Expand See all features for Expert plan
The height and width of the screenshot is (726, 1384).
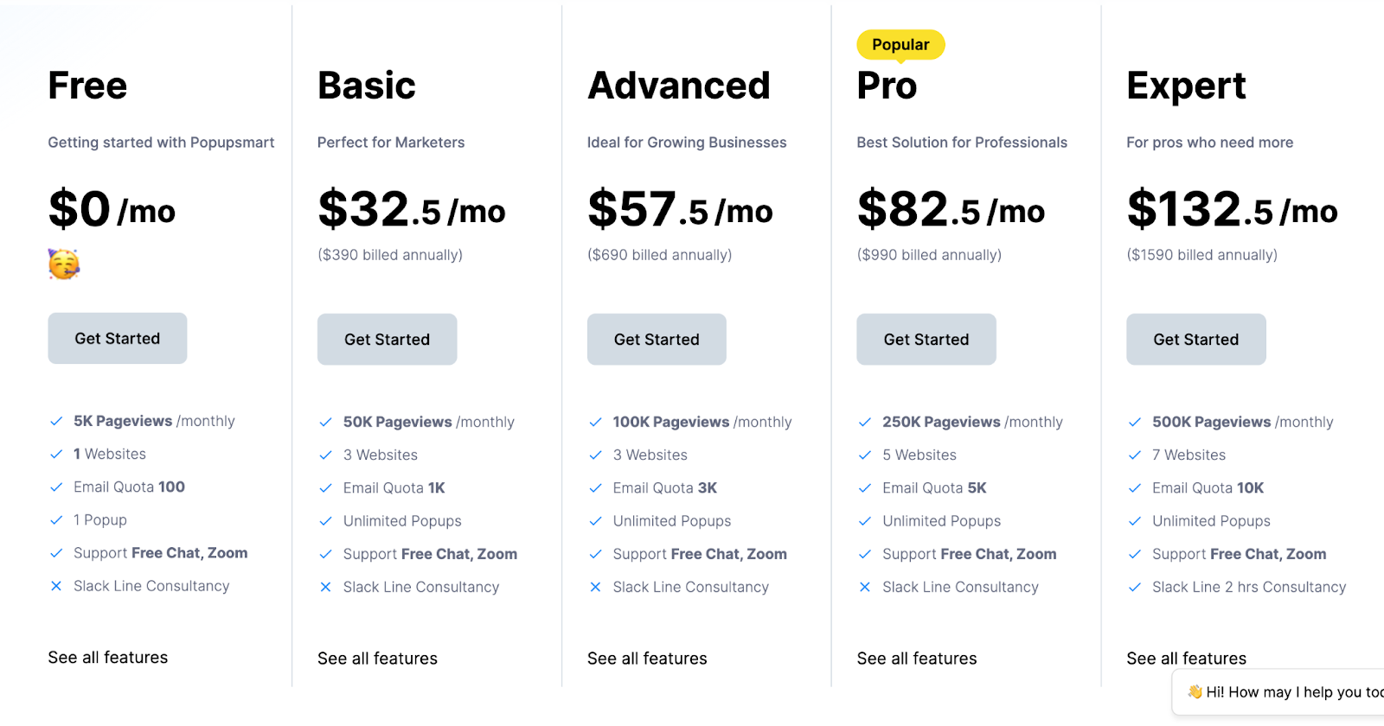point(1186,659)
